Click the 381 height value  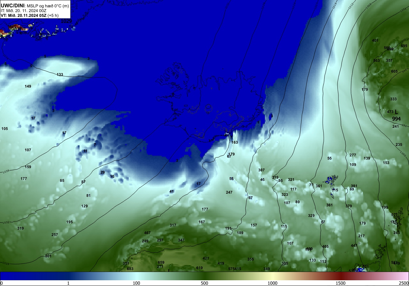354,186
